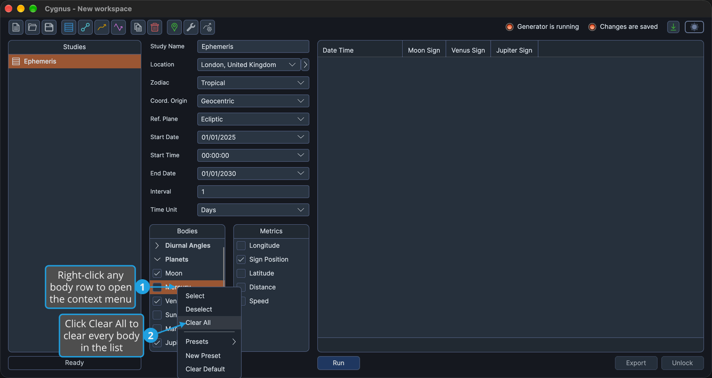Image resolution: width=712 pixels, height=378 pixels.
Task: Choose Clear Default in context menu
Action: (x=209, y=369)
